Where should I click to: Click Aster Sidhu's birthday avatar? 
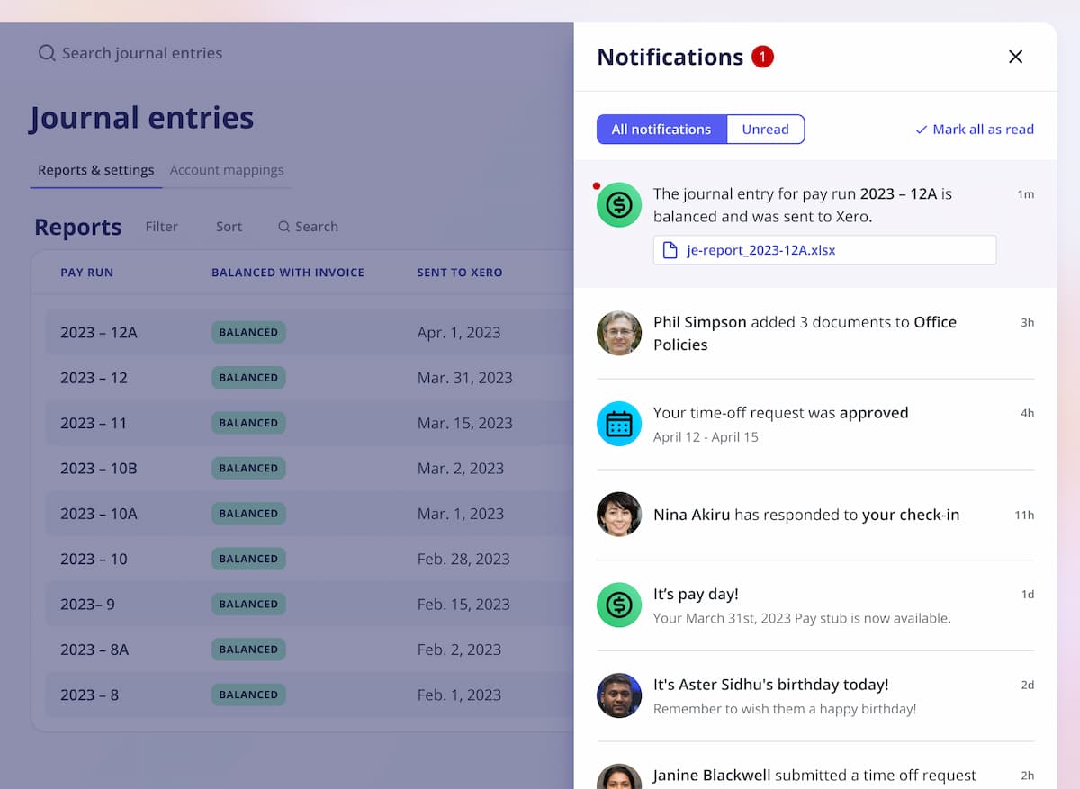coord(619,695)
